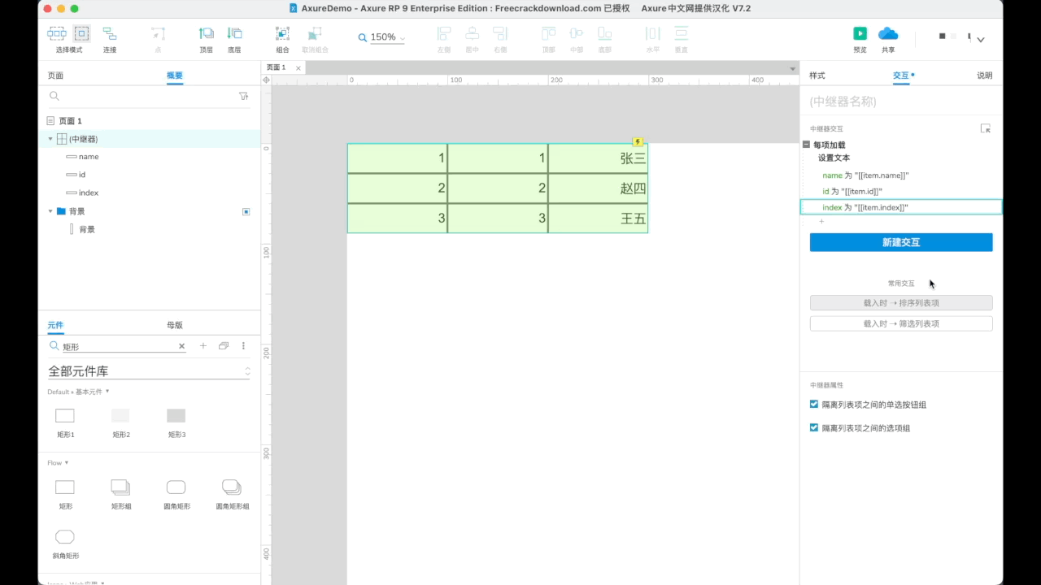Click the 水平 distribute horizontally icon
1041x585 pixels.
click(653, 33)
